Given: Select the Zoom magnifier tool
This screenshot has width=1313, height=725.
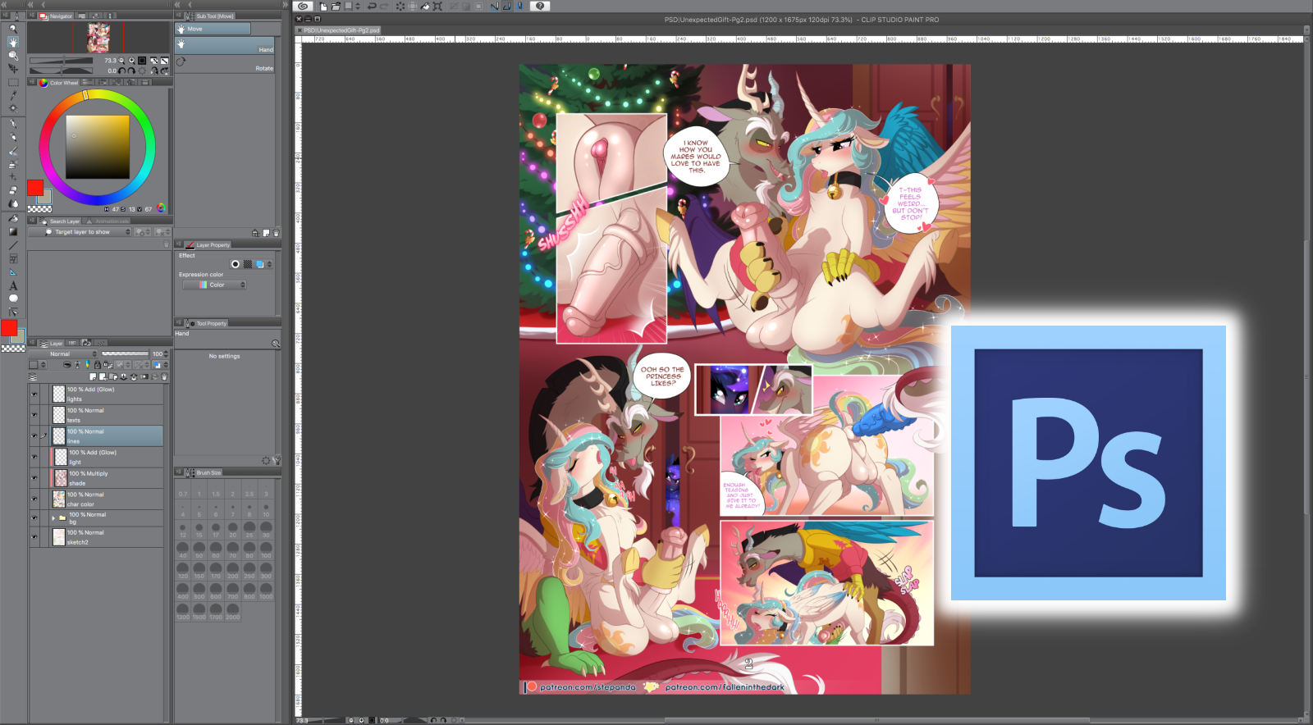Looking at the screenshot, I should point(13,28).
